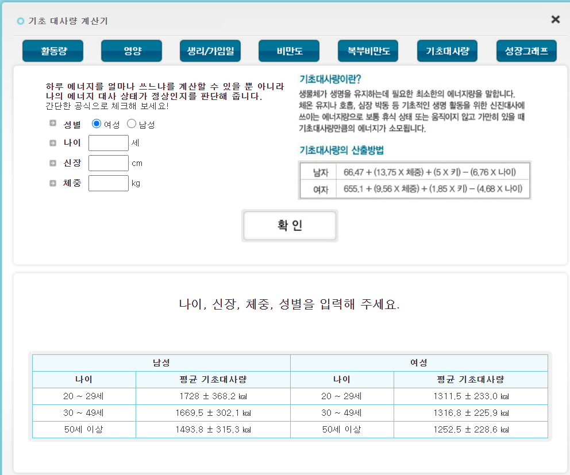Viewport: 570px width, 475px height.
Task: Click 나이, 신장, 체중, 성별을 입력해 주세요 message
Action: tap(290, 304)
